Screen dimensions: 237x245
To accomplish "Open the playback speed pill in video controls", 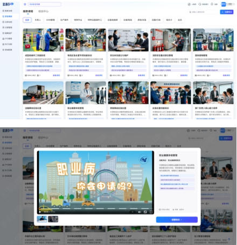I will 133,212.
